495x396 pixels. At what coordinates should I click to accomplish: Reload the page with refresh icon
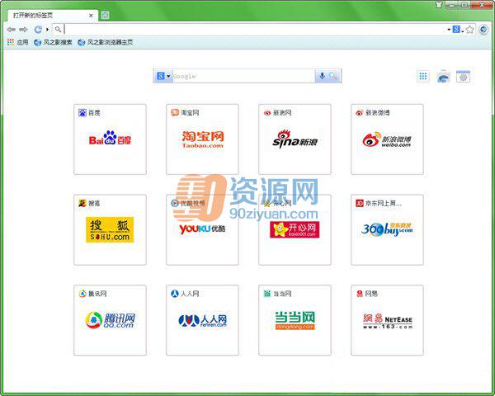point(38,30)
